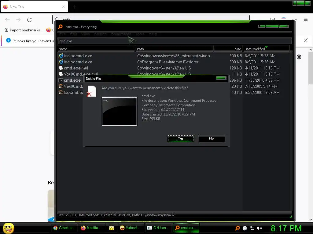Open the network tray icon
The height and width of the screenshot is (234, 313).
click(x=252, y=228)
